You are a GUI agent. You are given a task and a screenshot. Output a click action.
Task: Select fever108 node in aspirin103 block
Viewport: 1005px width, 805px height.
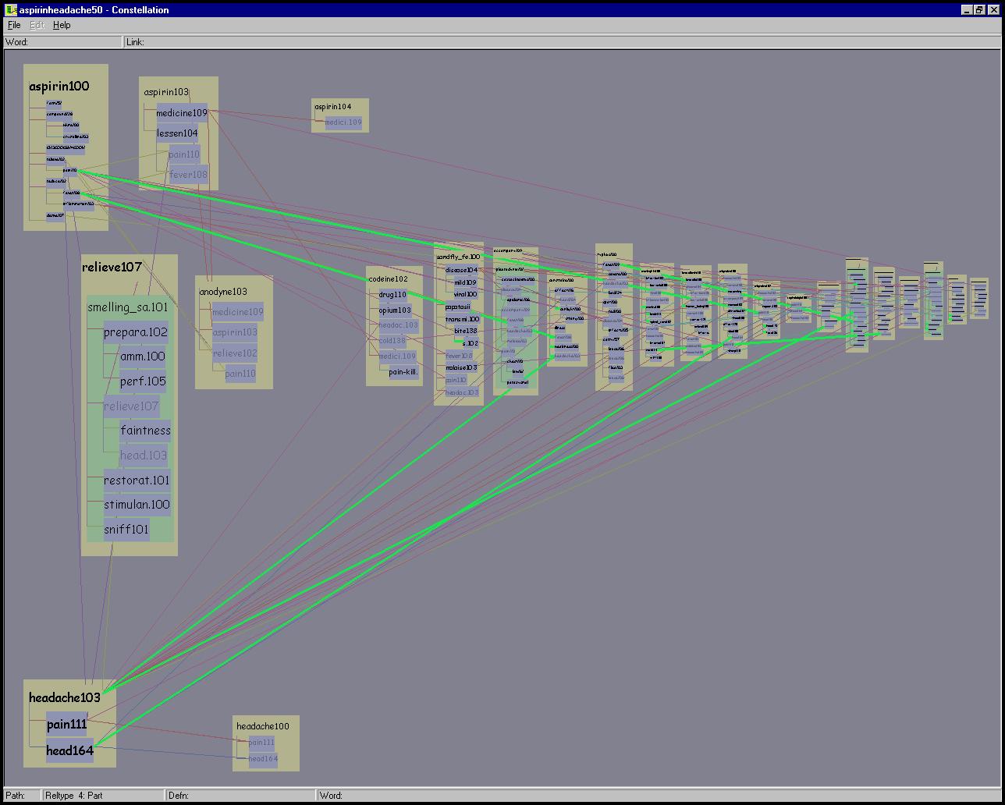[x=188, y=175]
